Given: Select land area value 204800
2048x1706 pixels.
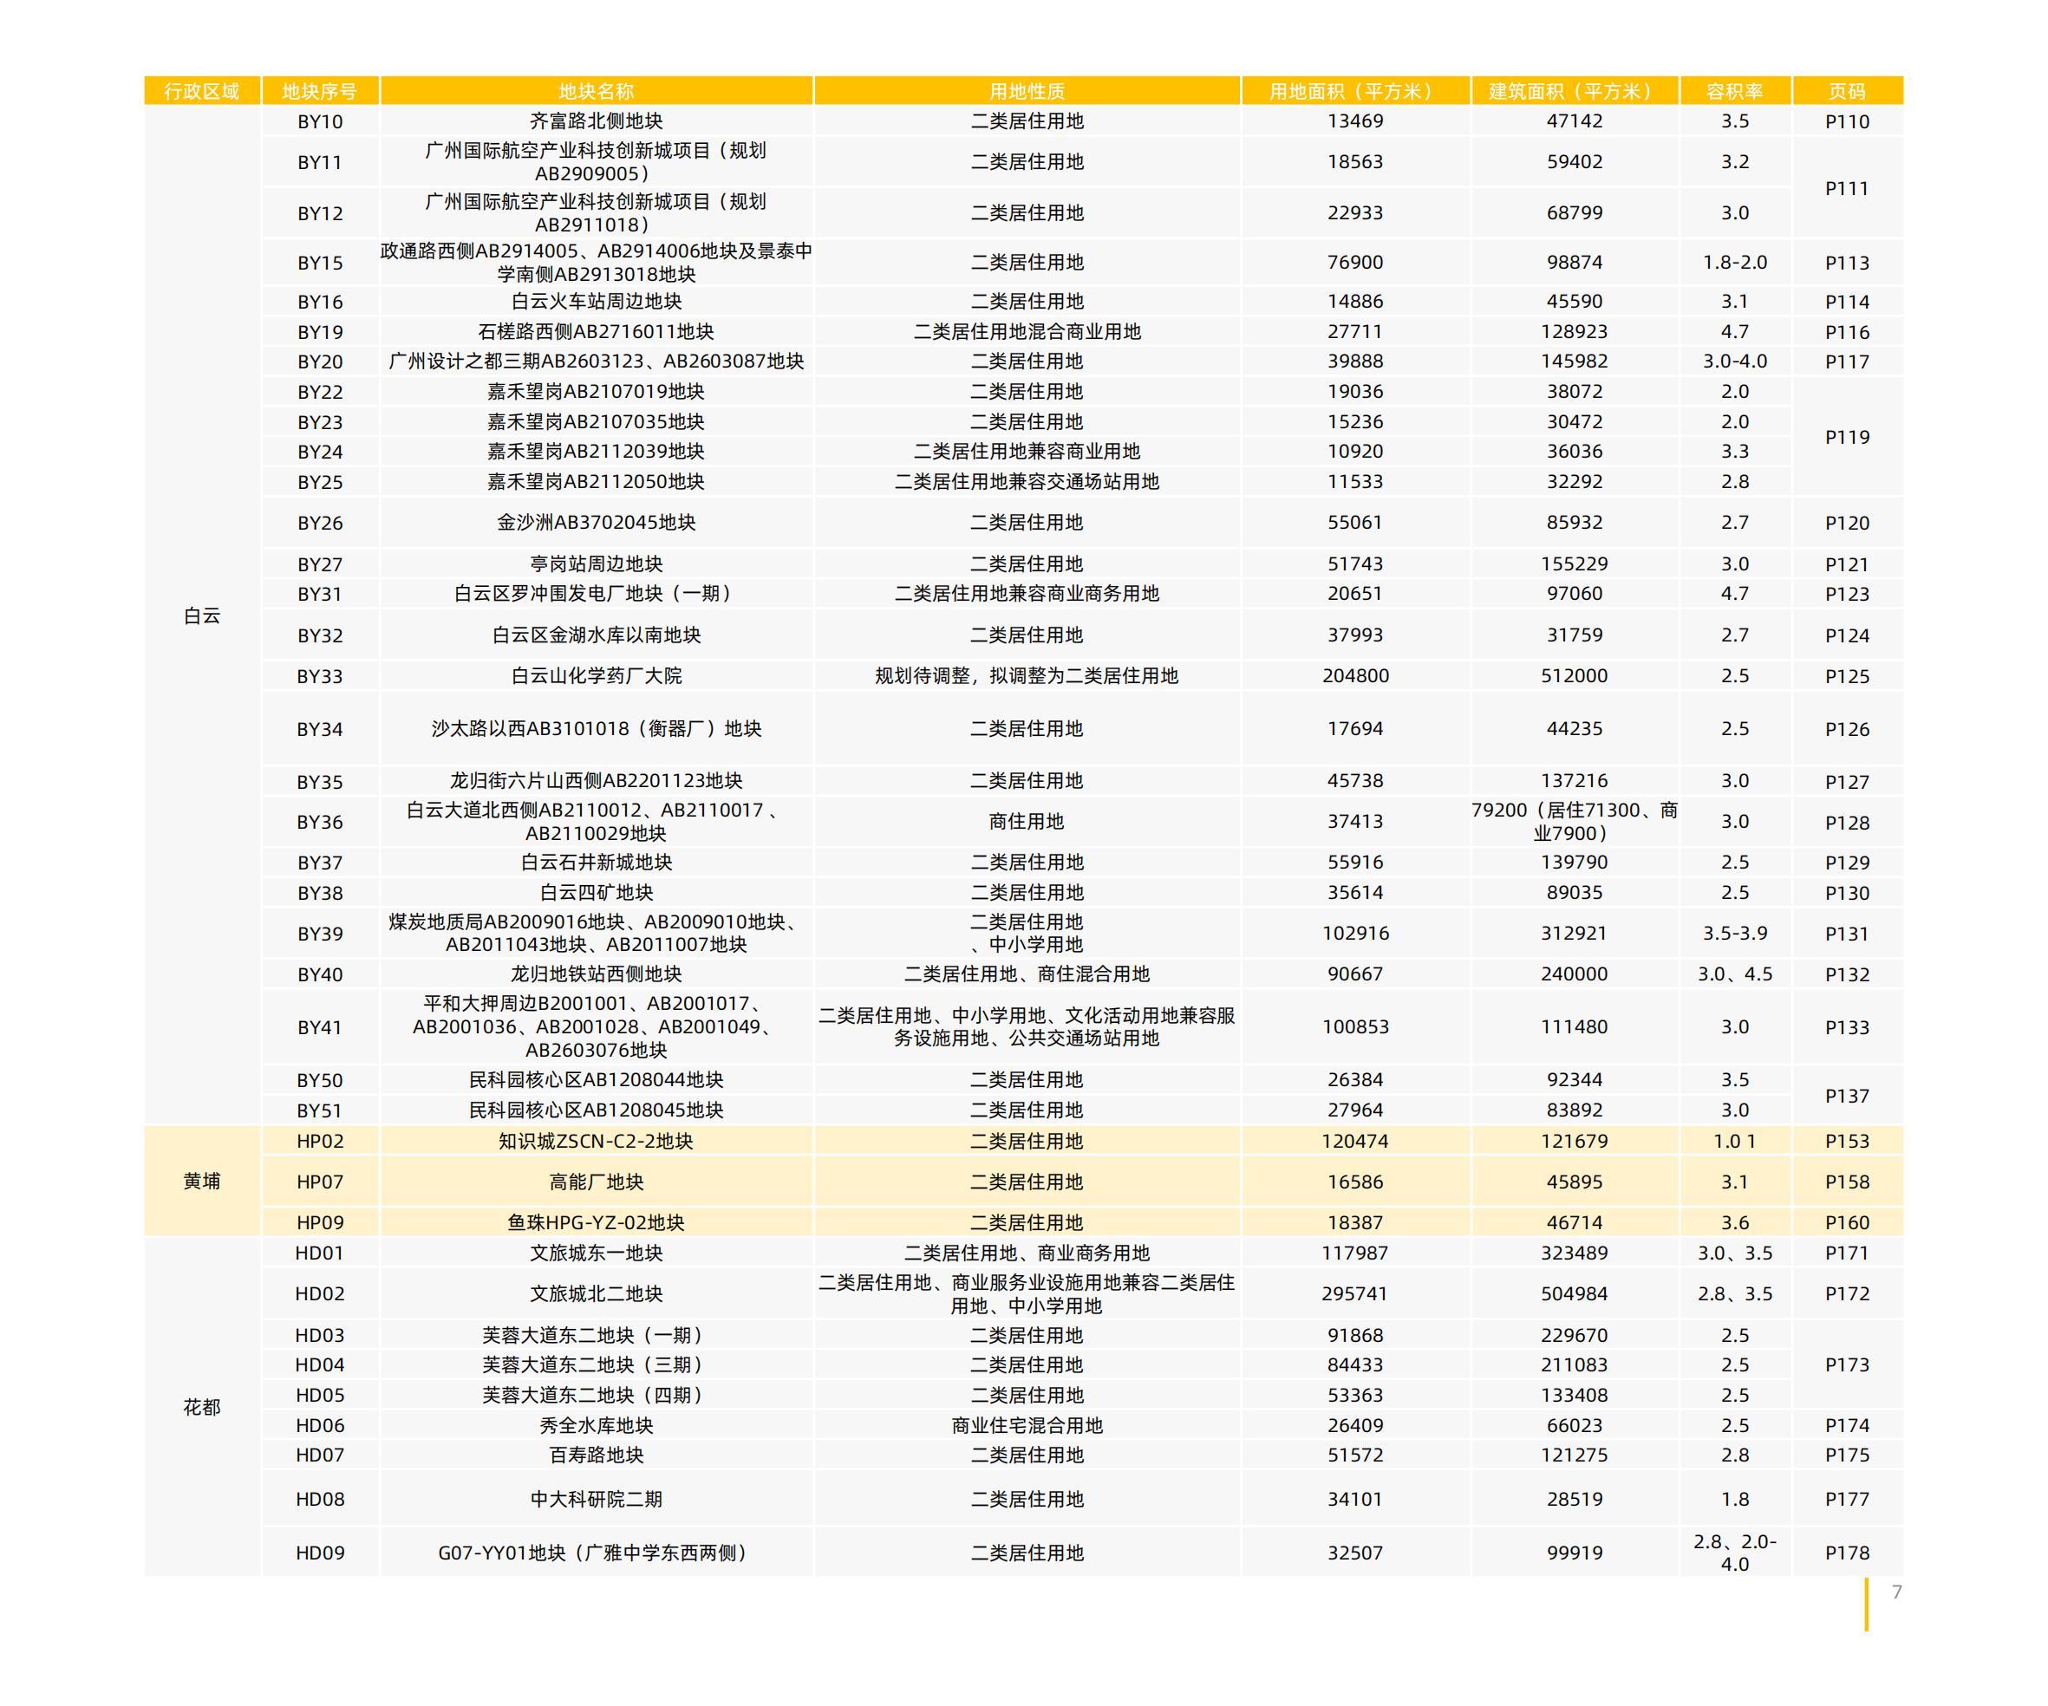Looking at the screenshot, I should [1355, 675].
